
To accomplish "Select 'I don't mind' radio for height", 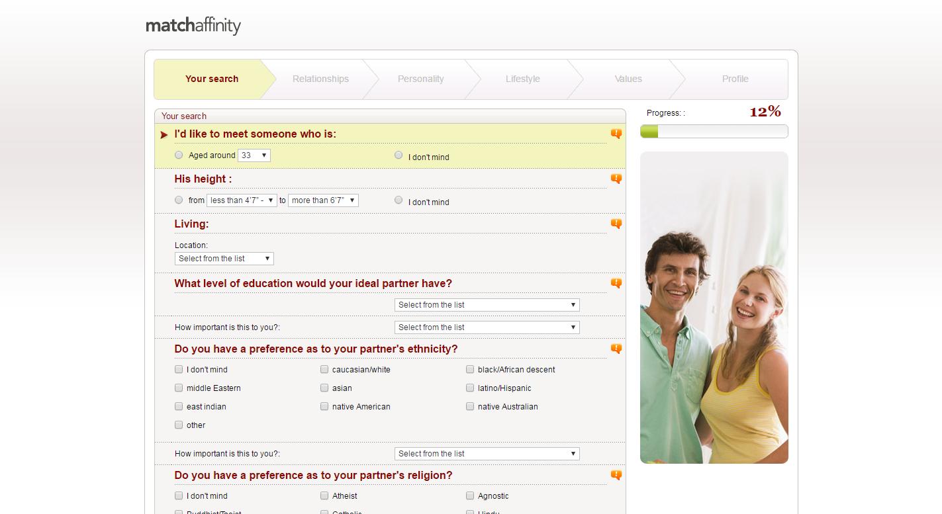I will coord(399,200).
